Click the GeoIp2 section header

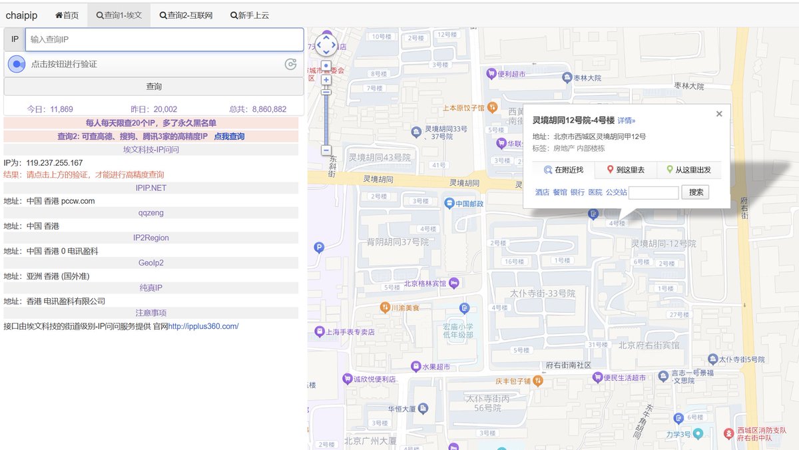click(151, 263)
